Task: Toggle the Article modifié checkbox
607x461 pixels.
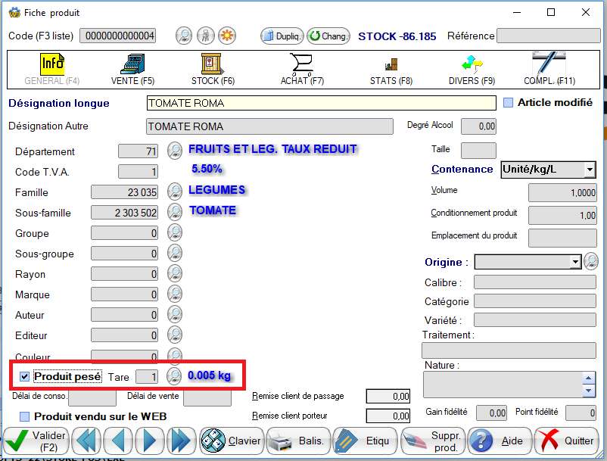Action: pyautogui.click(x=508, y=103)
